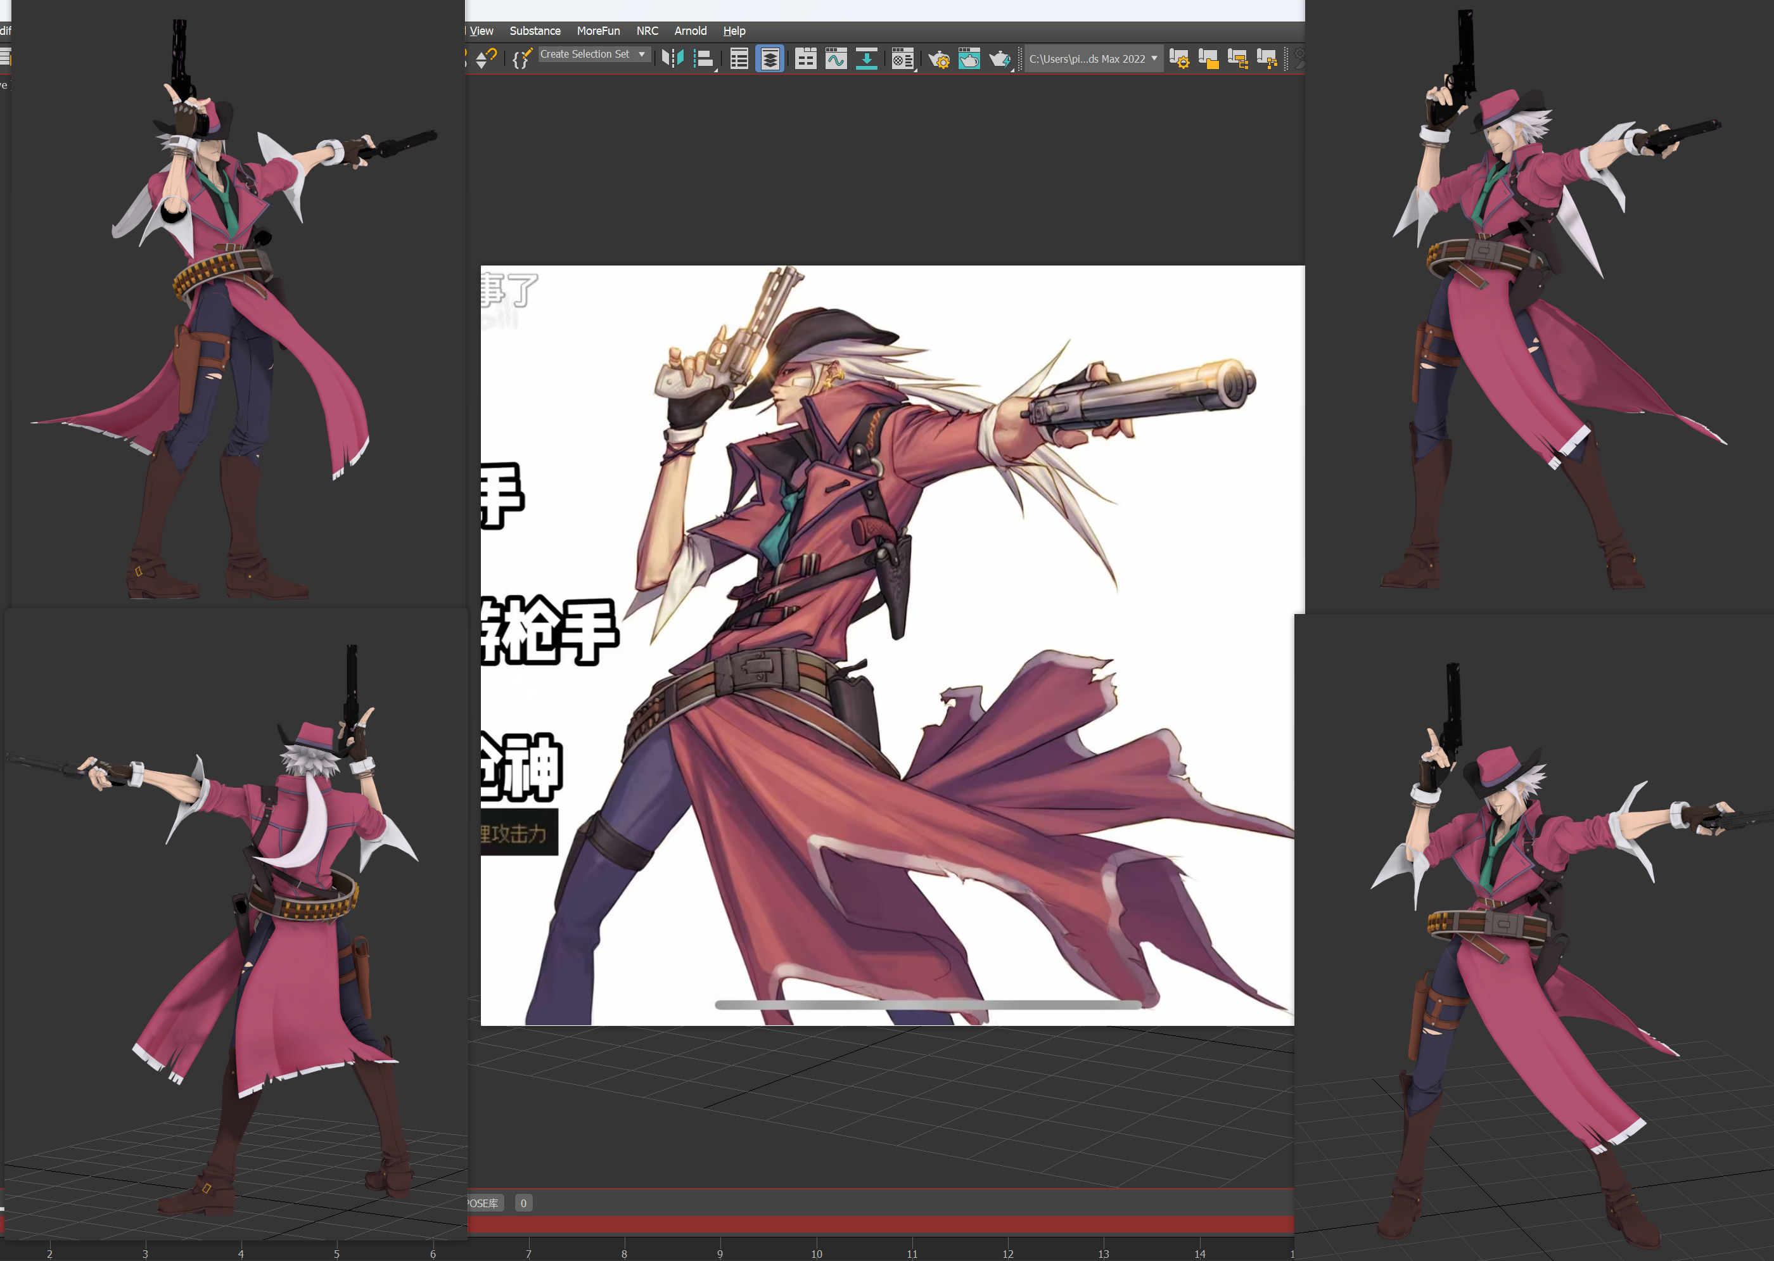Toggle the Layer Explorer button

pos(769,59)
